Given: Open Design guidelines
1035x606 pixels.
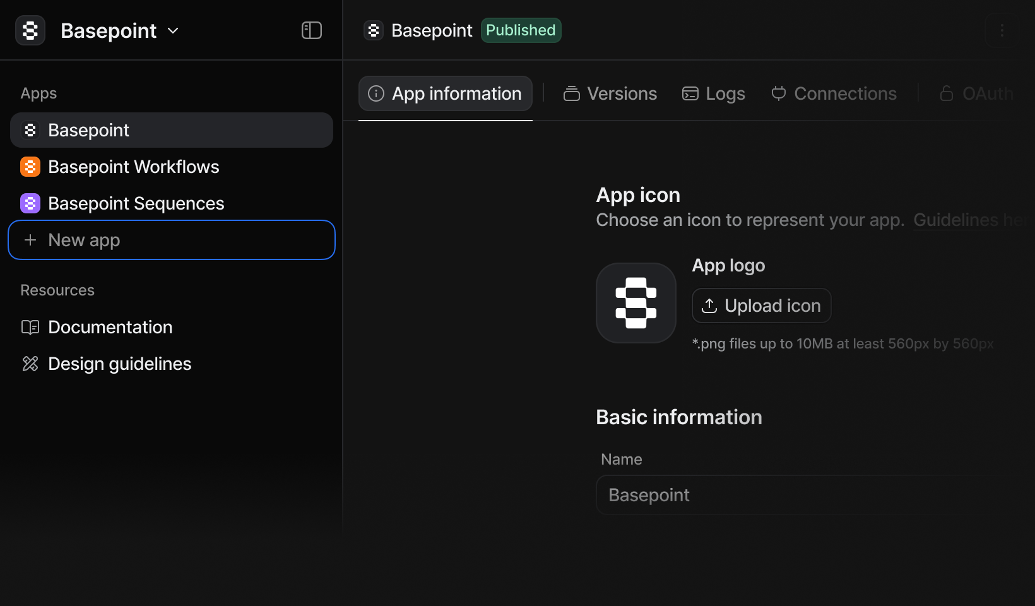Looking at the screenshot, I should click(172, 364).
